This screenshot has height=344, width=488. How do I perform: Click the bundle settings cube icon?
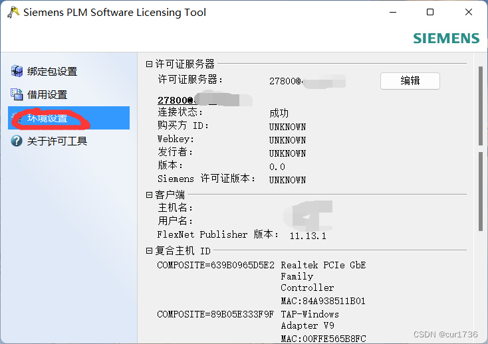coord(17,71)
